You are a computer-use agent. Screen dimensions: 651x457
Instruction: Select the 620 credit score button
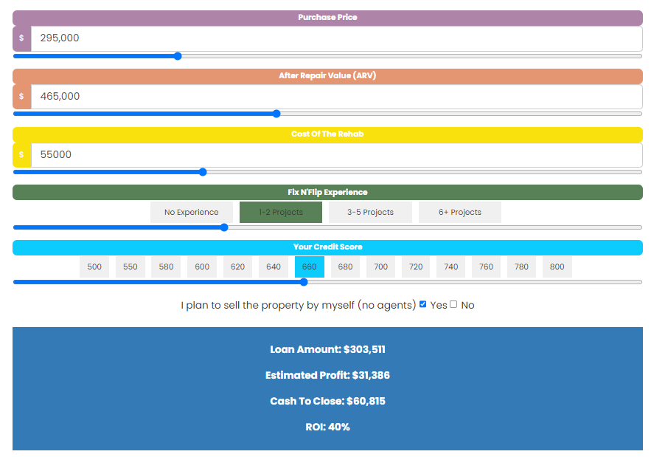[237, 267]
